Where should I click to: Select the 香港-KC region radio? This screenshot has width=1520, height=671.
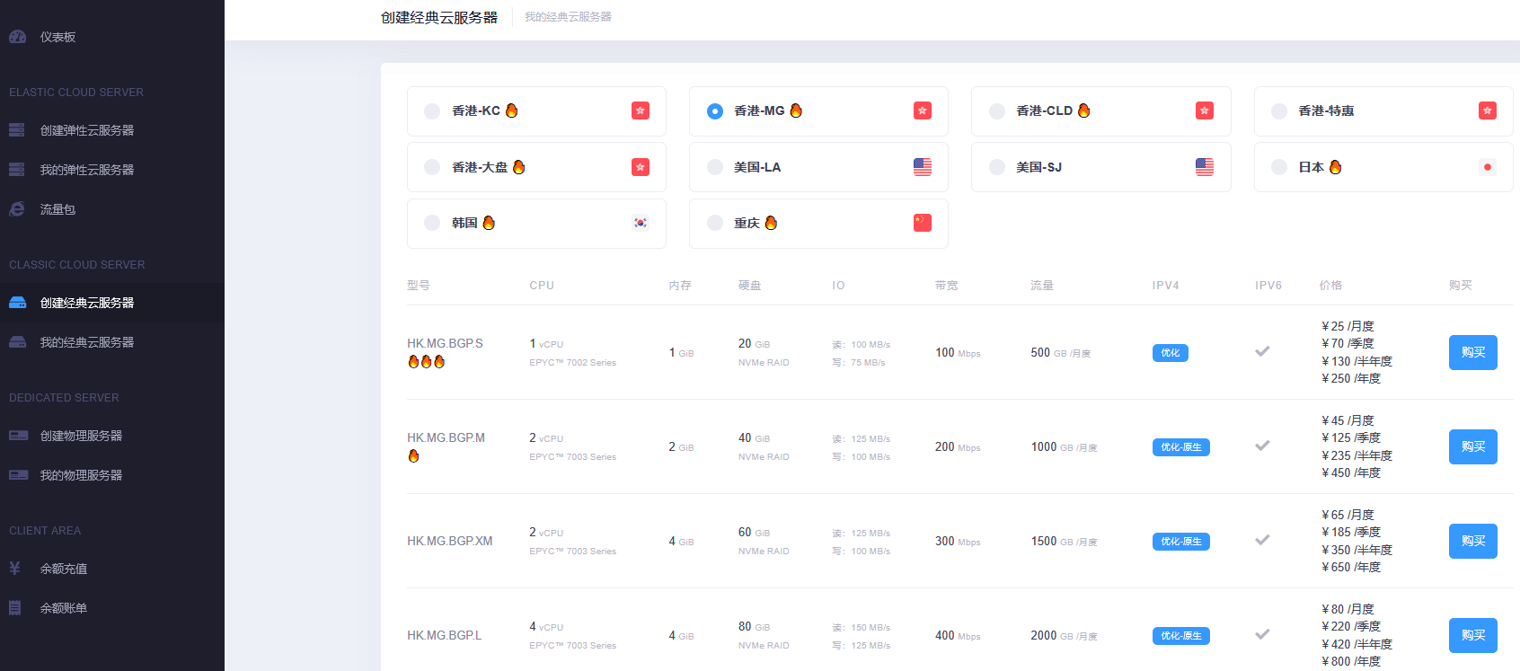tap(432, 111)
